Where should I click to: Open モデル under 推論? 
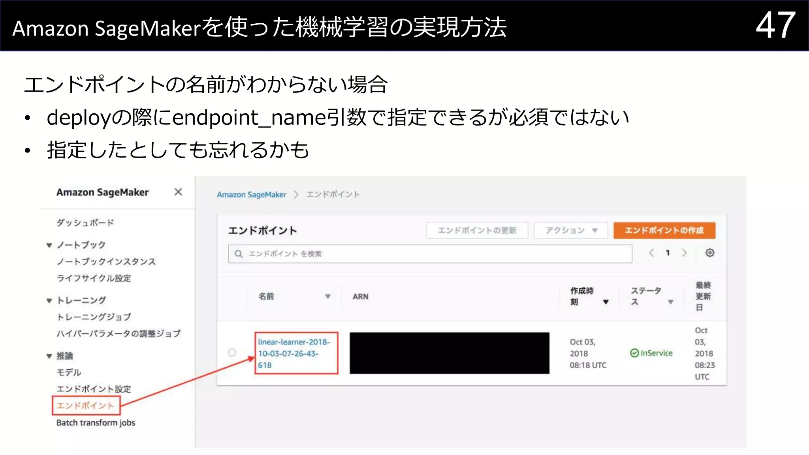pos(69,372)
